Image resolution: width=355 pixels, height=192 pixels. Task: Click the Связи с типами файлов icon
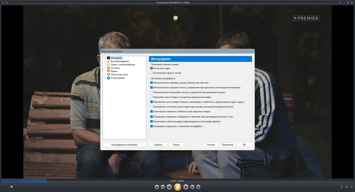(109, 64)
